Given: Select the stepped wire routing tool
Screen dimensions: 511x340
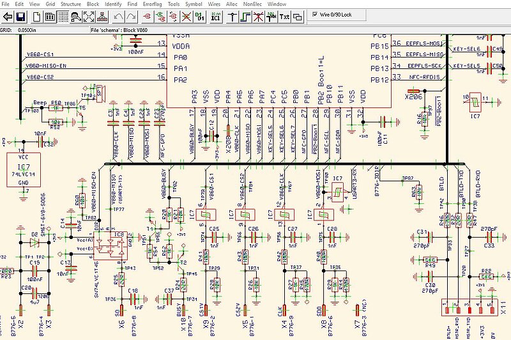Looking at the screenshot, I should 247,17.
